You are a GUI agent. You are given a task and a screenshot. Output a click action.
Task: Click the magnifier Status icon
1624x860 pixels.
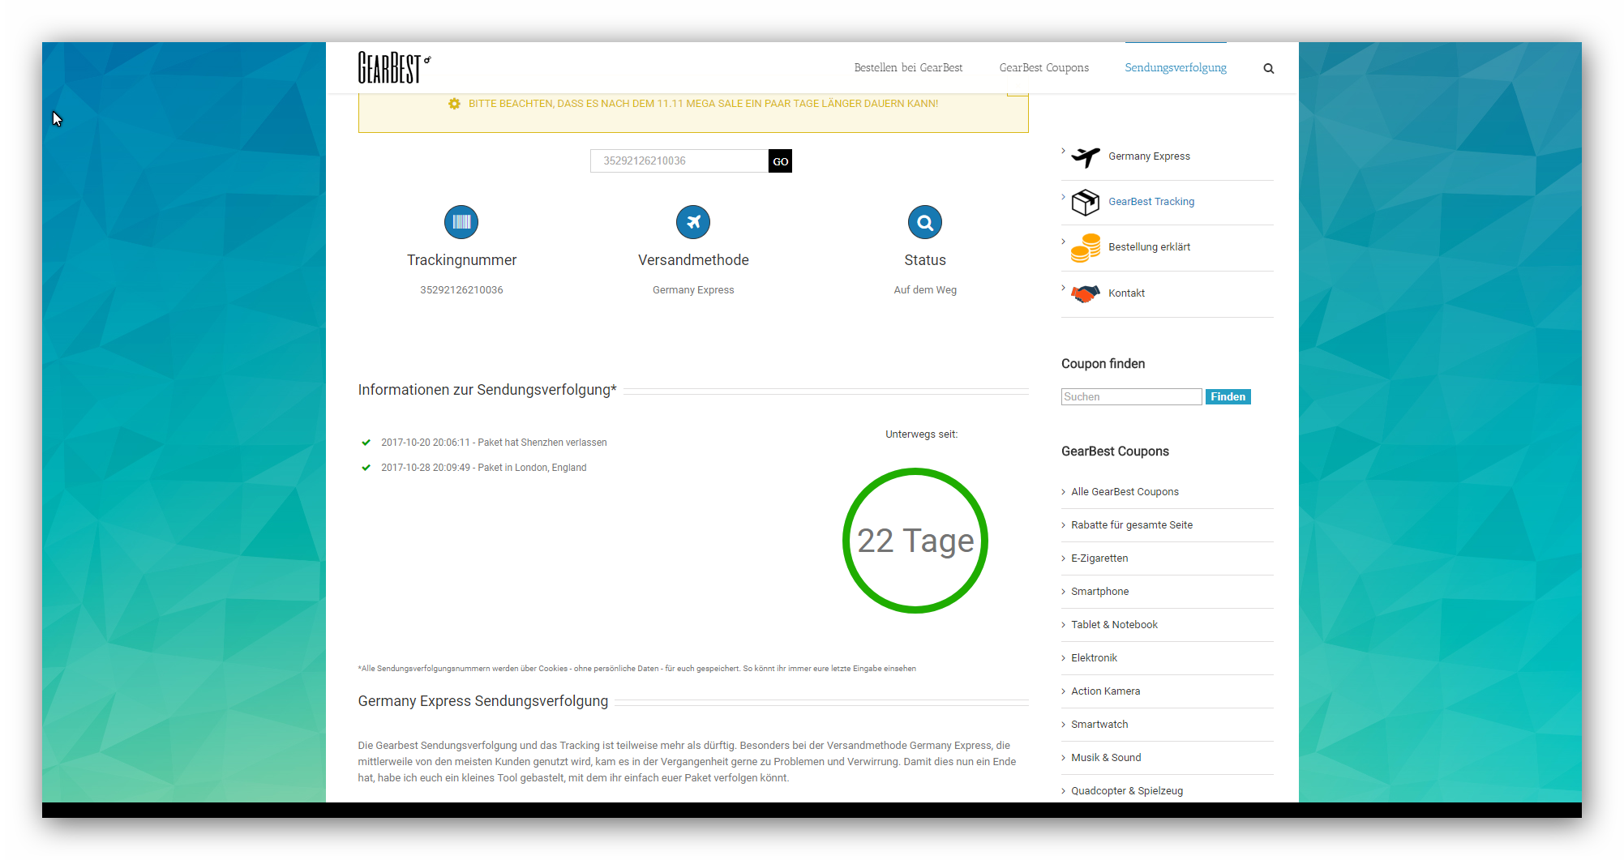pos(925,222)
